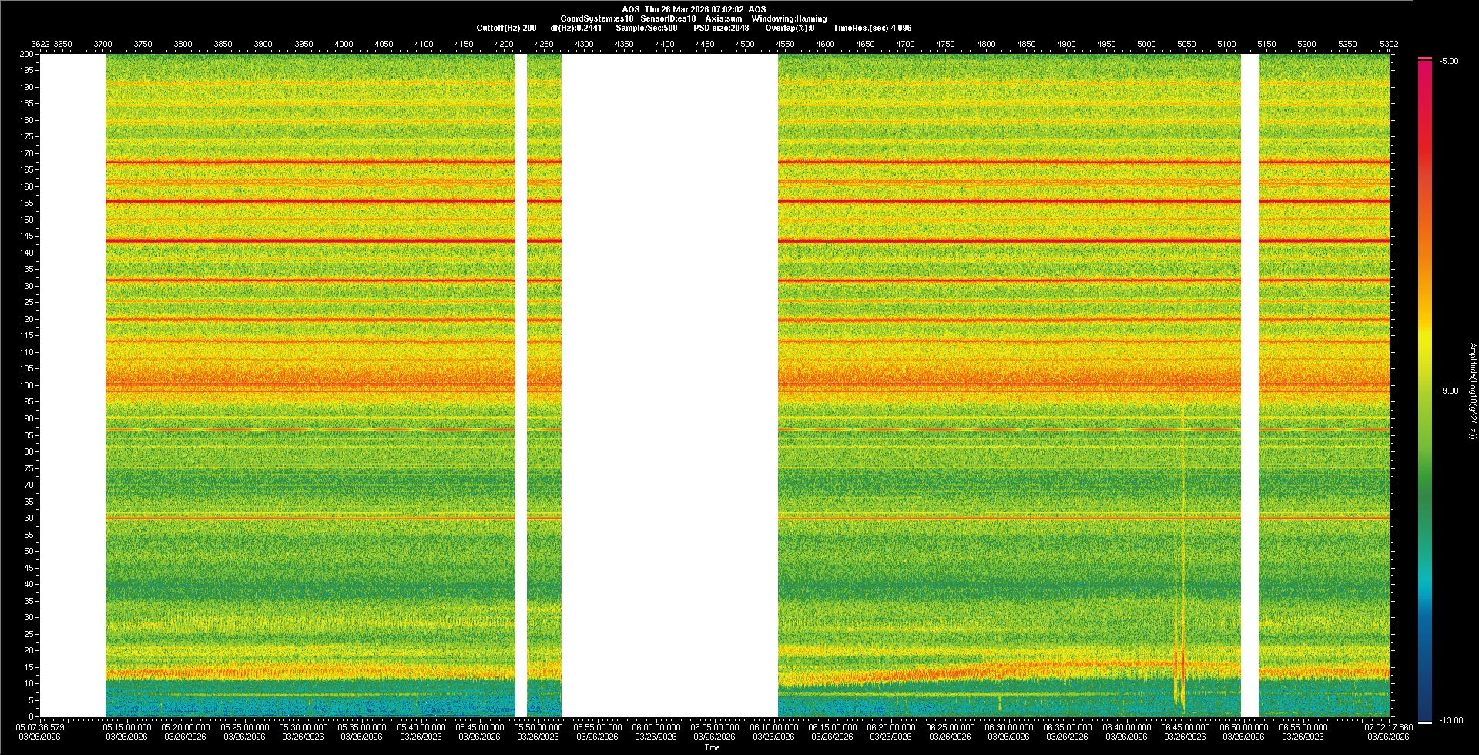Click the 07:02:17.860 end time label
The image size is (1479, 755).
point(1388,727)
